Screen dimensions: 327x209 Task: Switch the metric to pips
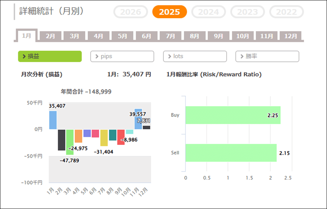click(122, 56)
